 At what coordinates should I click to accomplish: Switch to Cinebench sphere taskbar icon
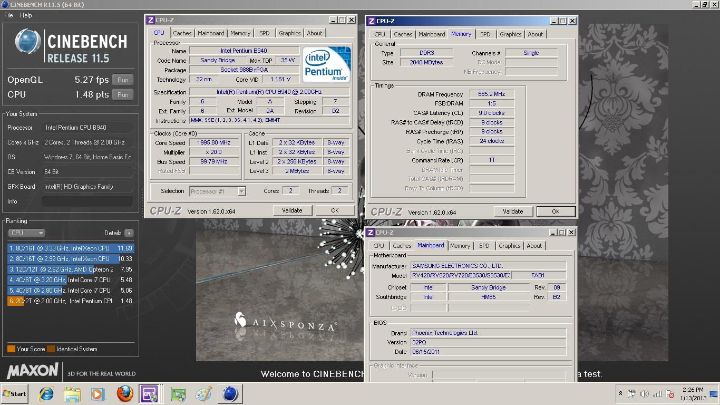[230, 394]
